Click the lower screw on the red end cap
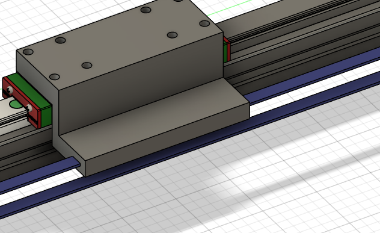This screenshot has height=233, width=380. (29, 108)
